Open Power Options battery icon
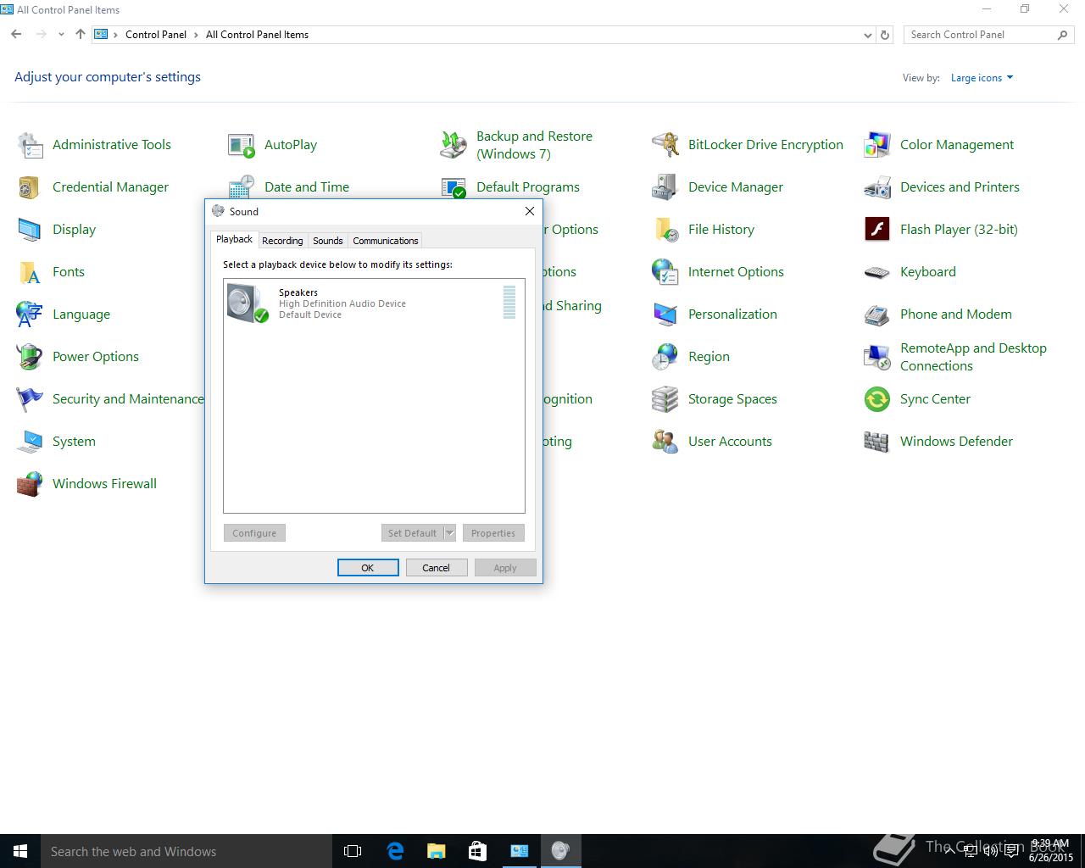The image size is (1085, 868). (30, 357)
